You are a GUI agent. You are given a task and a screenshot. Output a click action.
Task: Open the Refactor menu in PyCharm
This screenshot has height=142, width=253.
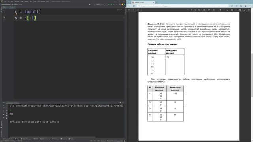point(26,2)
